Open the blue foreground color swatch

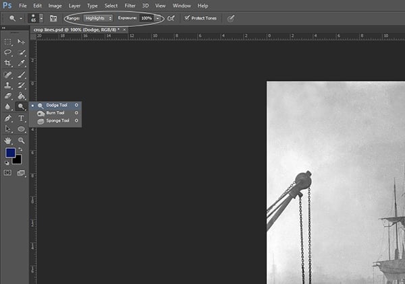(x=10, y=153)
